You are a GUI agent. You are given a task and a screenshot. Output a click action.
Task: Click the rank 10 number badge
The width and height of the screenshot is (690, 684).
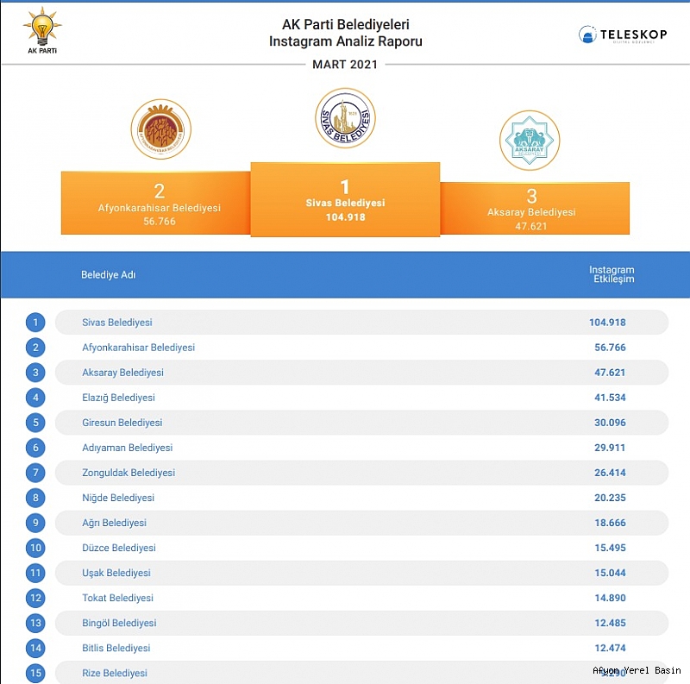pos(35,548)
